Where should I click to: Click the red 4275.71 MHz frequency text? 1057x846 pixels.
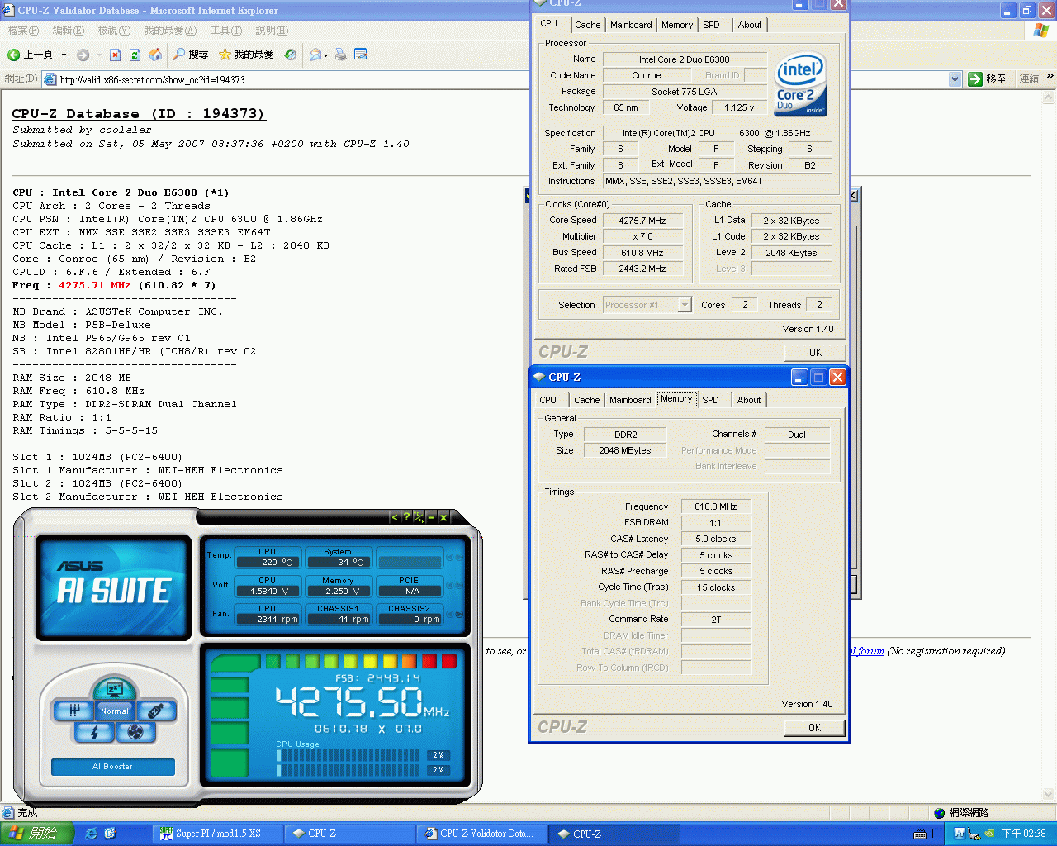[x=94, y=285]
